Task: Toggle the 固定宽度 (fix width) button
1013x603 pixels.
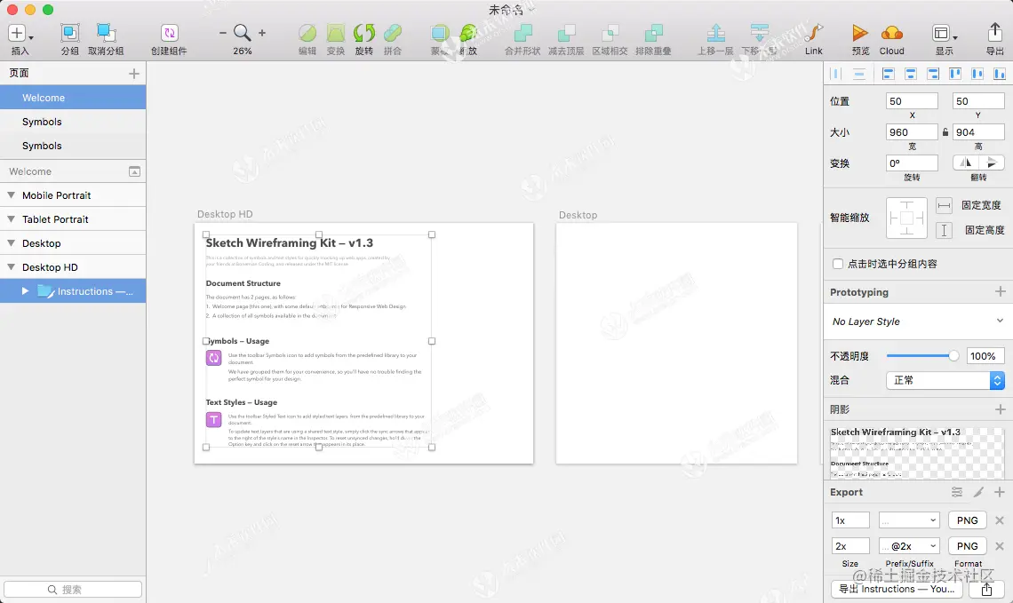Action: click(x=944, y=206)
